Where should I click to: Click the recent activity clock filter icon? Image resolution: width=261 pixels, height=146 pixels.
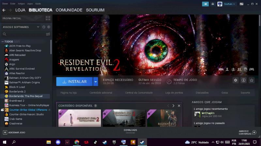click(x=44, y=27)
